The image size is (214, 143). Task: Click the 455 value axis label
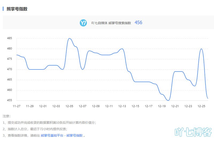point(10,100)
